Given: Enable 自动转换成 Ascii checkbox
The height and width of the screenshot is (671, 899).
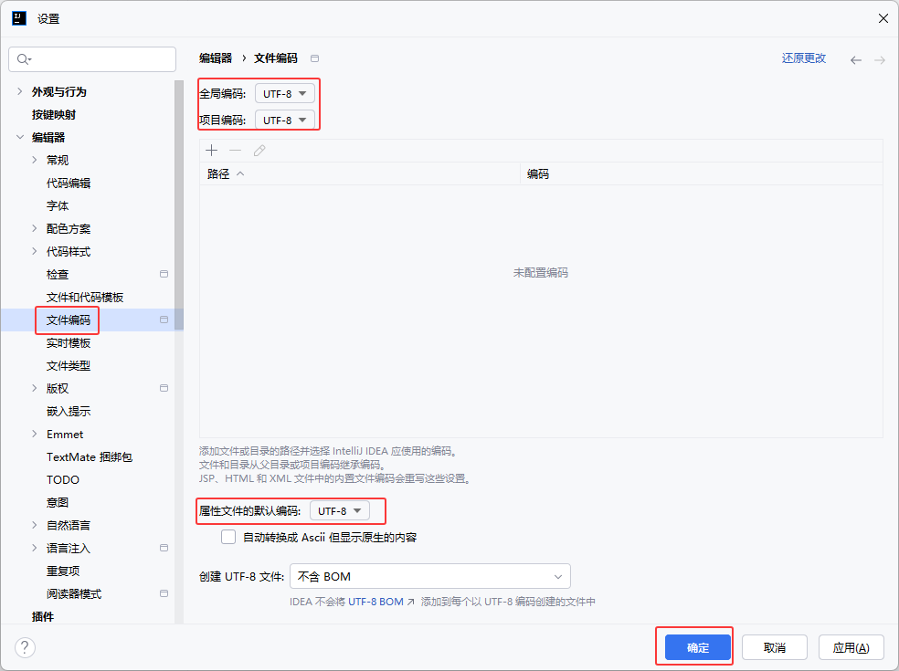Looking at the screenshot, I should (228, 537).
